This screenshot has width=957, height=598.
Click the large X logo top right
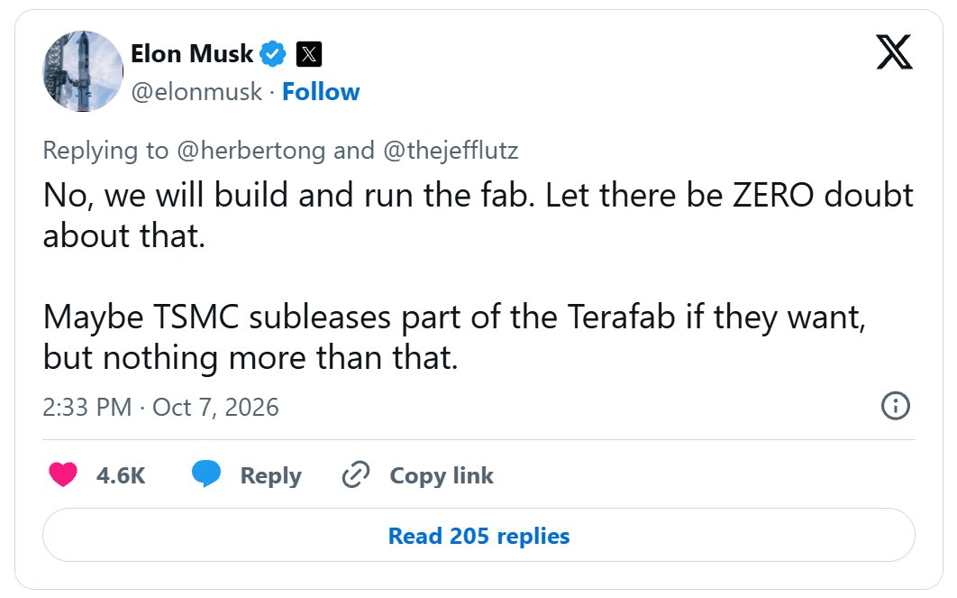(894, 52)
